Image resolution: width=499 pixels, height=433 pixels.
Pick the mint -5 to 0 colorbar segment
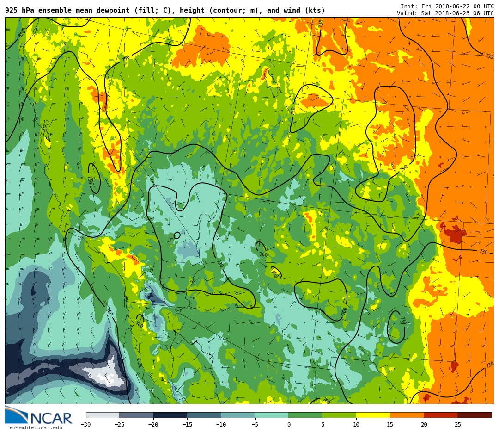(x=272, y=415)
